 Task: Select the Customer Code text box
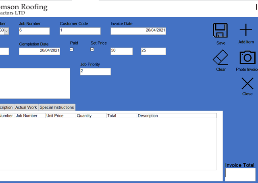[x=80, y=31]
